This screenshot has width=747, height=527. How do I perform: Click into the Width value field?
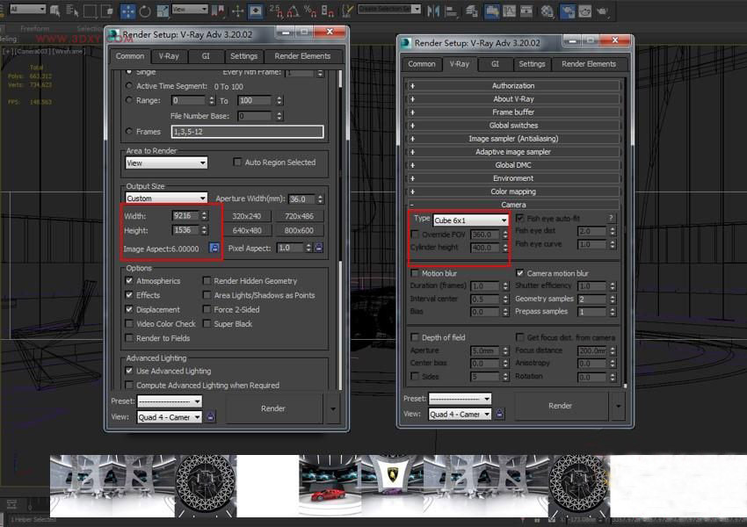tap(185, 216)
